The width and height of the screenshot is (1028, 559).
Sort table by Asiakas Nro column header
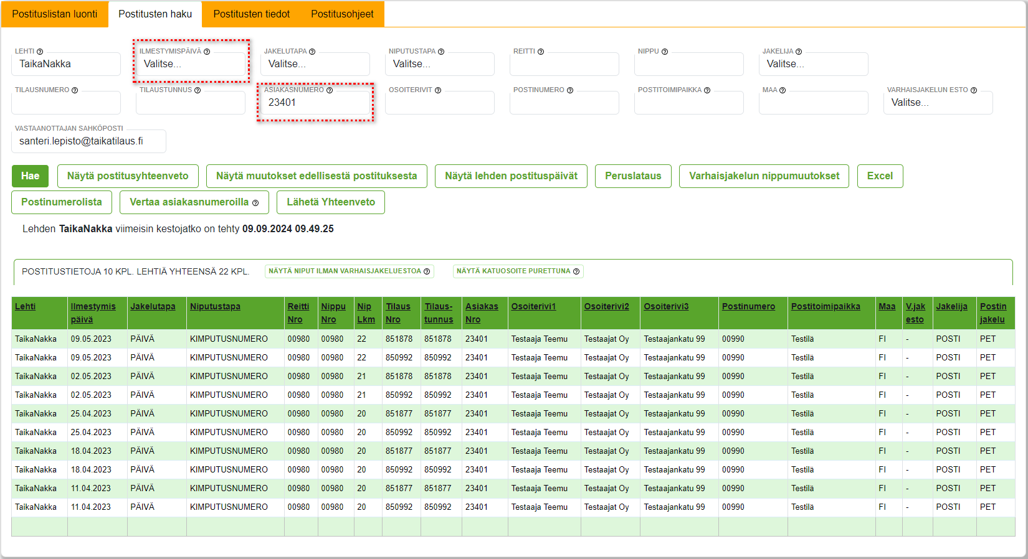point(482,313)
